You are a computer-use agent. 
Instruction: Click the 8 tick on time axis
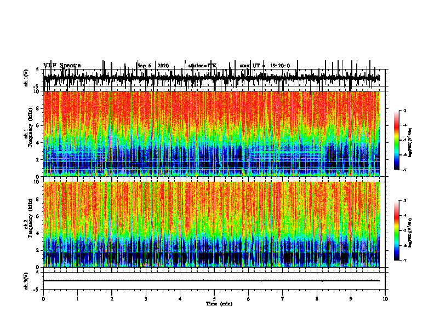317,299
